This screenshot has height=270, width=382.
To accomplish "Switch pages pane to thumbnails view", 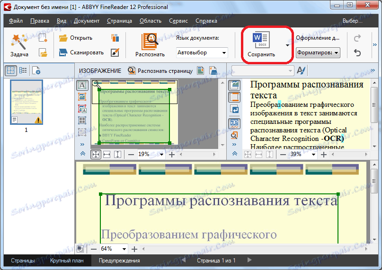I will [11, 70].
